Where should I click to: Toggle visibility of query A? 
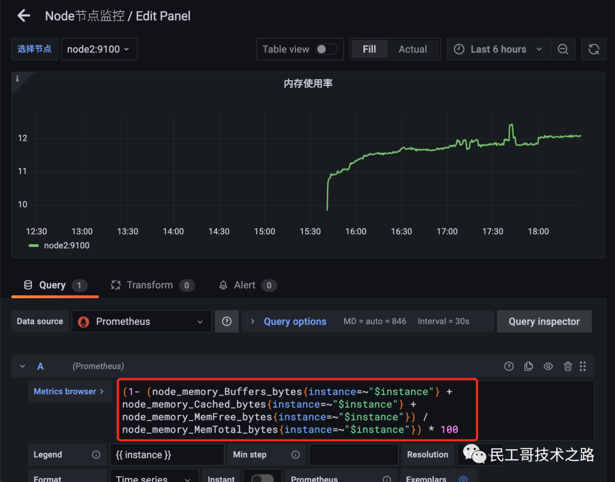click(x=548, y=366)
